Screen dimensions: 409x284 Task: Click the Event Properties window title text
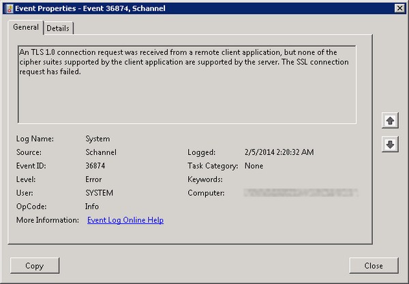tap(90, 8)
